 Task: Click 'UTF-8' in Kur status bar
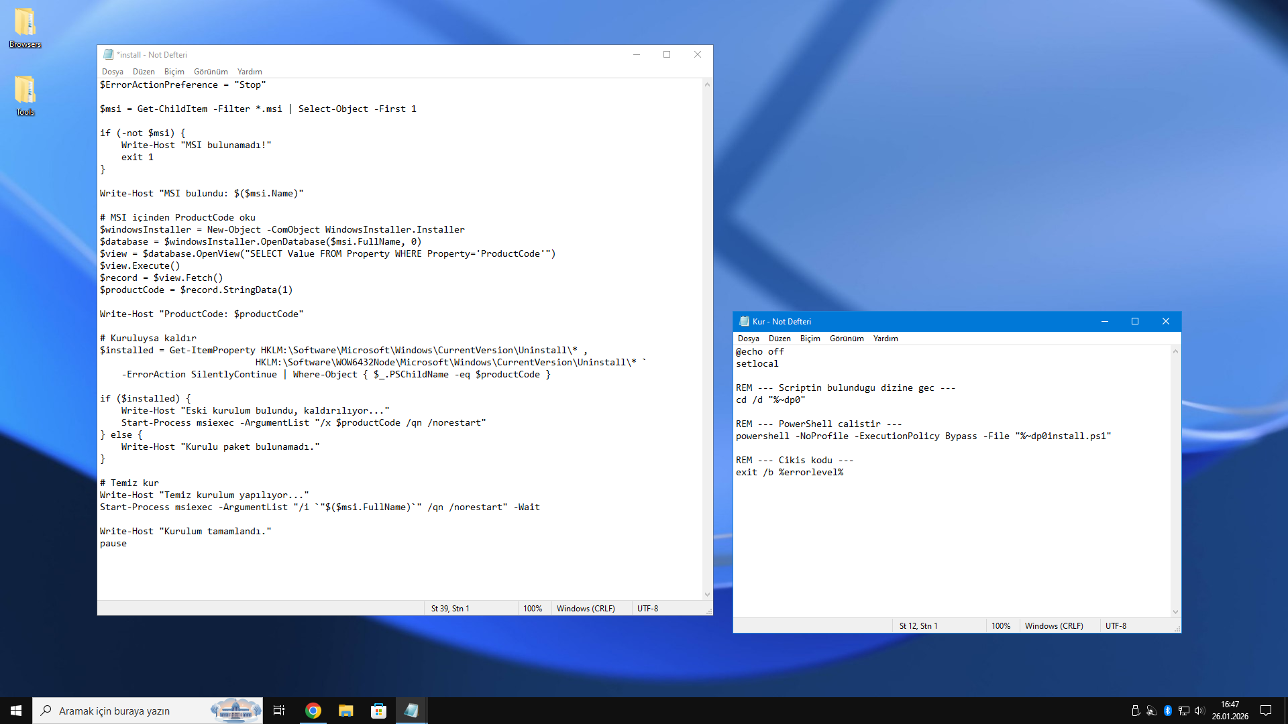(1116, 626)
